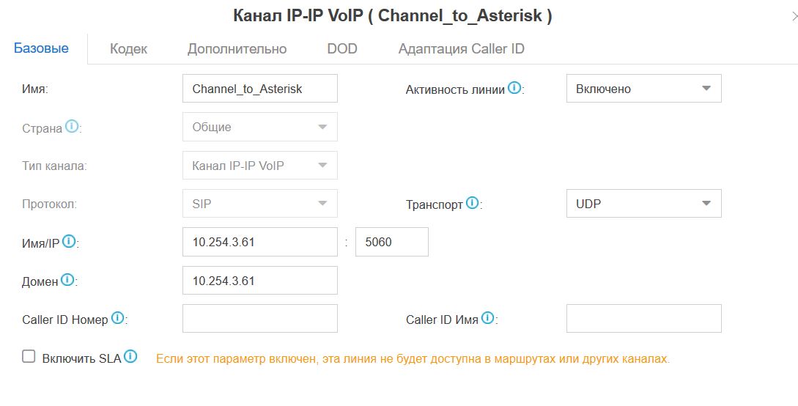Click info icon beside Включить SLA
Viewport: 798px width, 406px height.
tap(130, 357)
